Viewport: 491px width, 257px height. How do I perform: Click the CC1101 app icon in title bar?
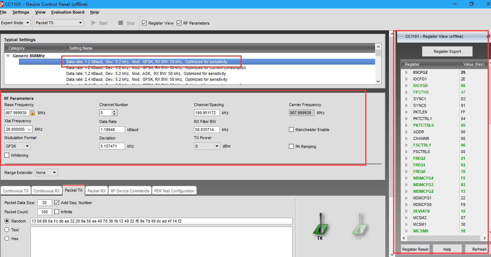pos(2,4)
